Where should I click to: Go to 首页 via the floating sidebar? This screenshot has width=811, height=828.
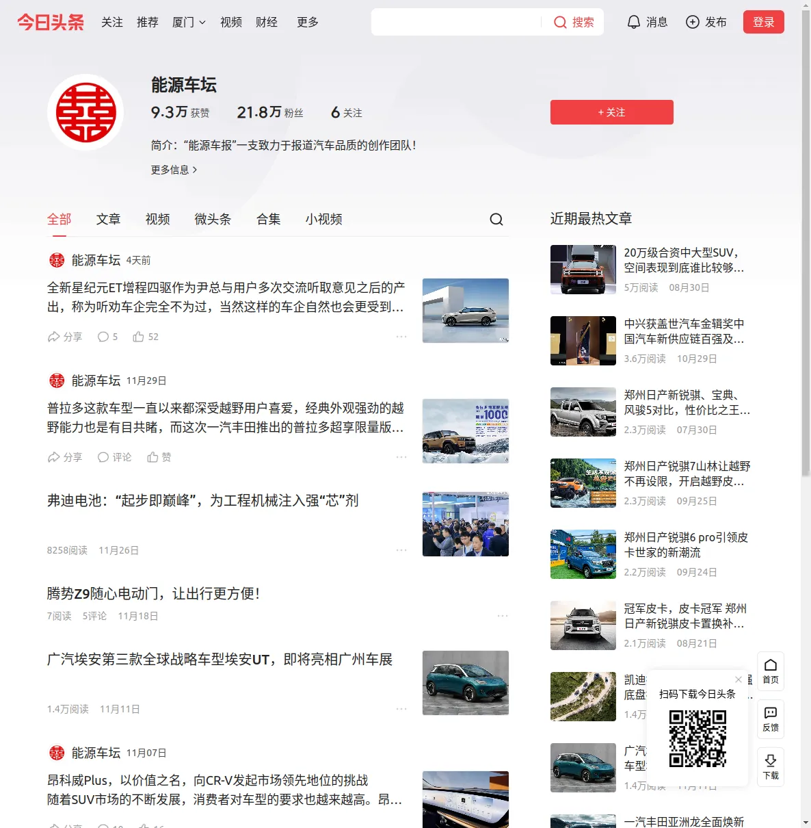[771, 671]
